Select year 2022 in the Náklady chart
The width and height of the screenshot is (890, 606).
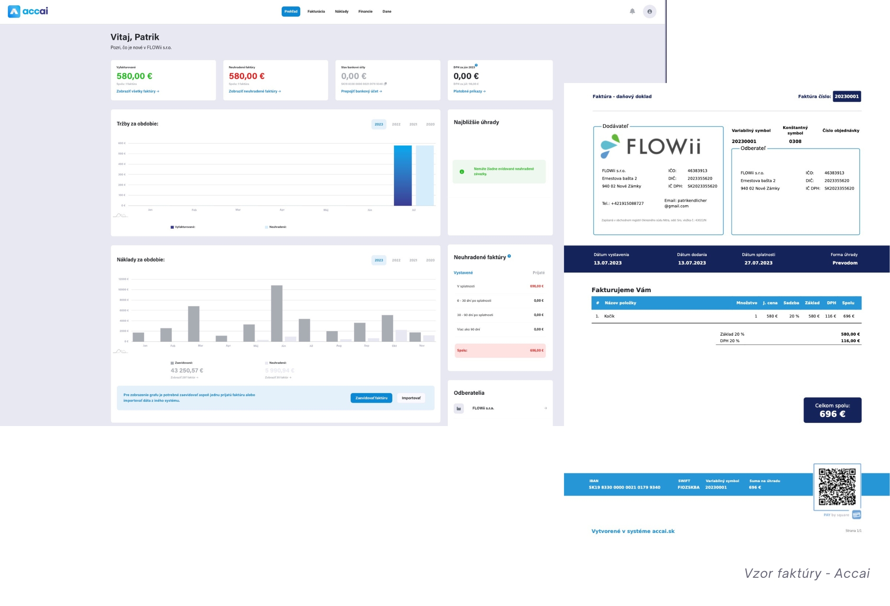click(x=396, y=260)
